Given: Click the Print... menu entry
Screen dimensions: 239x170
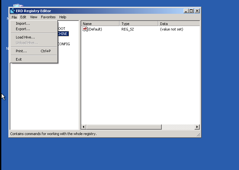Looking at the screenshot, I should pyautogui.click(x=34, y=51).
